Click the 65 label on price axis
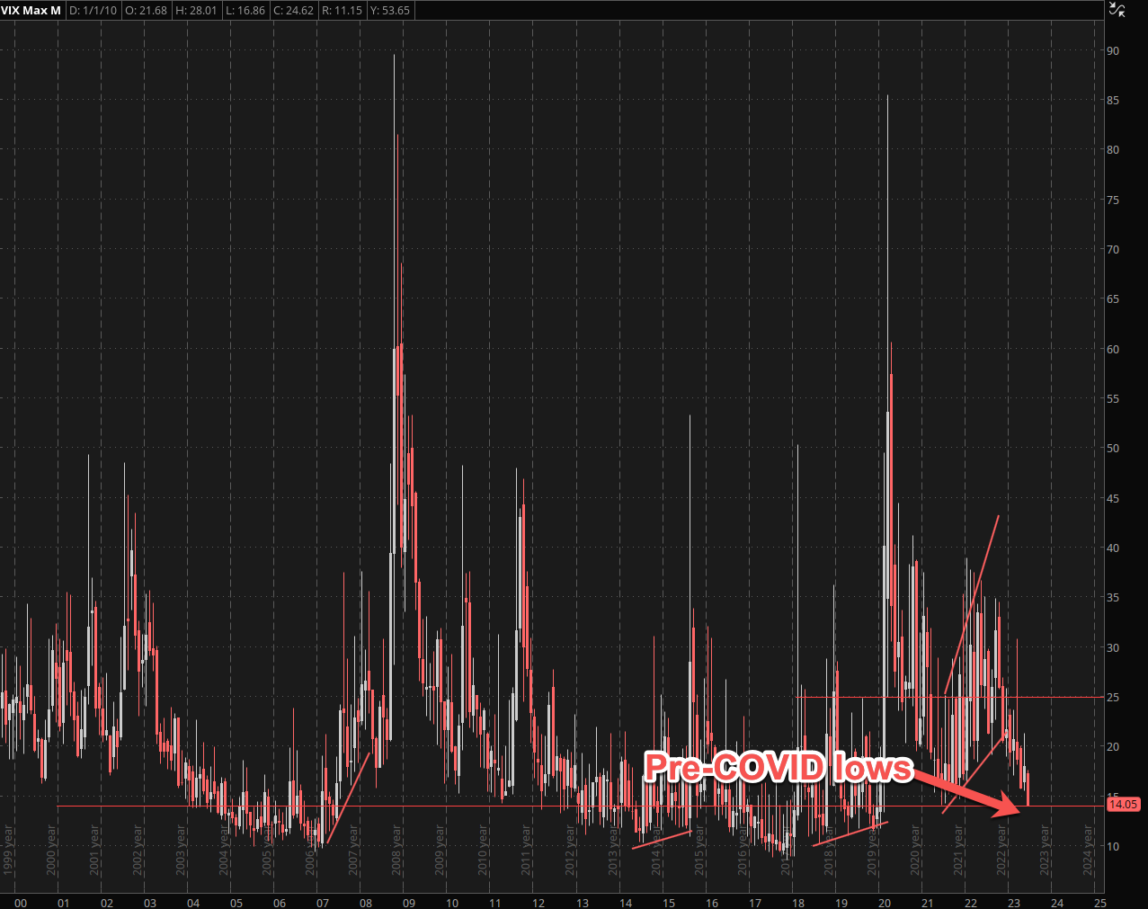 coord(1113,299)
